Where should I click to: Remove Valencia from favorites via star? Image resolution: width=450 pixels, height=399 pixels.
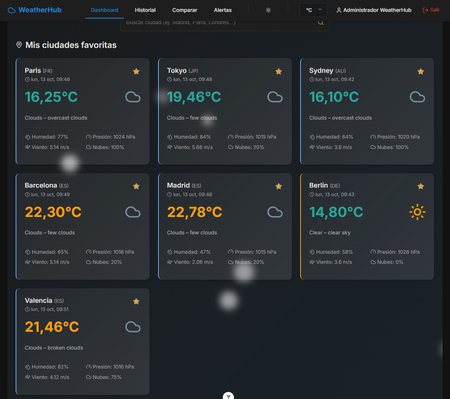pos(136,301)
